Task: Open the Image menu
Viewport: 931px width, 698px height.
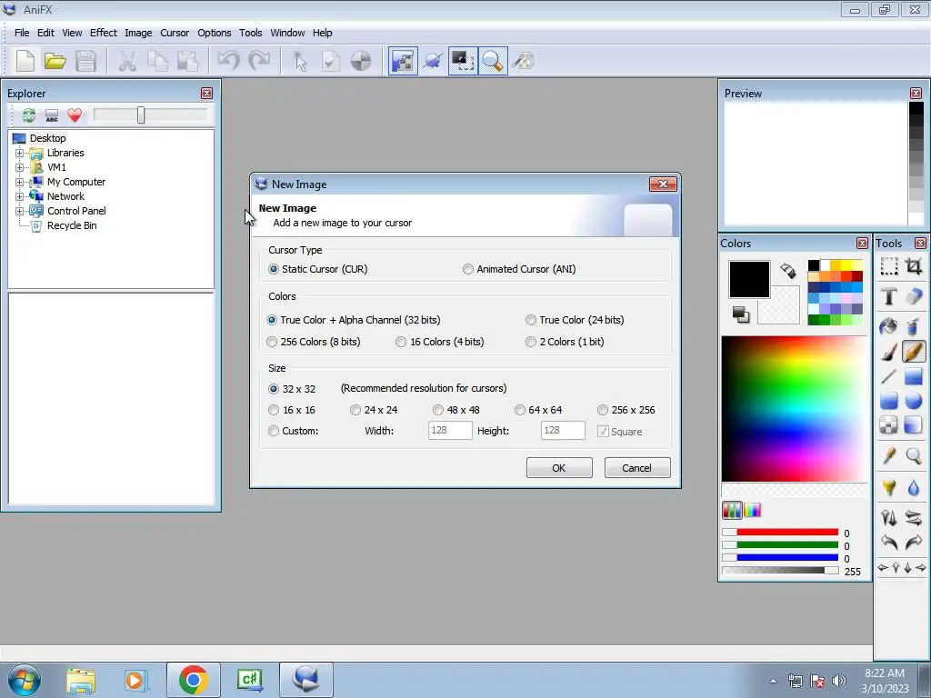Action: click(138, 33)
